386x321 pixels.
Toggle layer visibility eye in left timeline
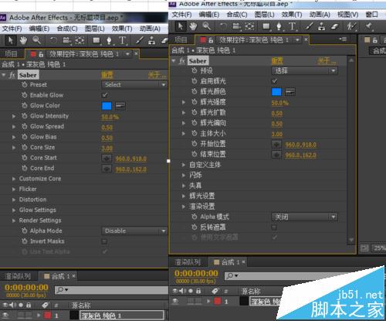click(5, 315)
